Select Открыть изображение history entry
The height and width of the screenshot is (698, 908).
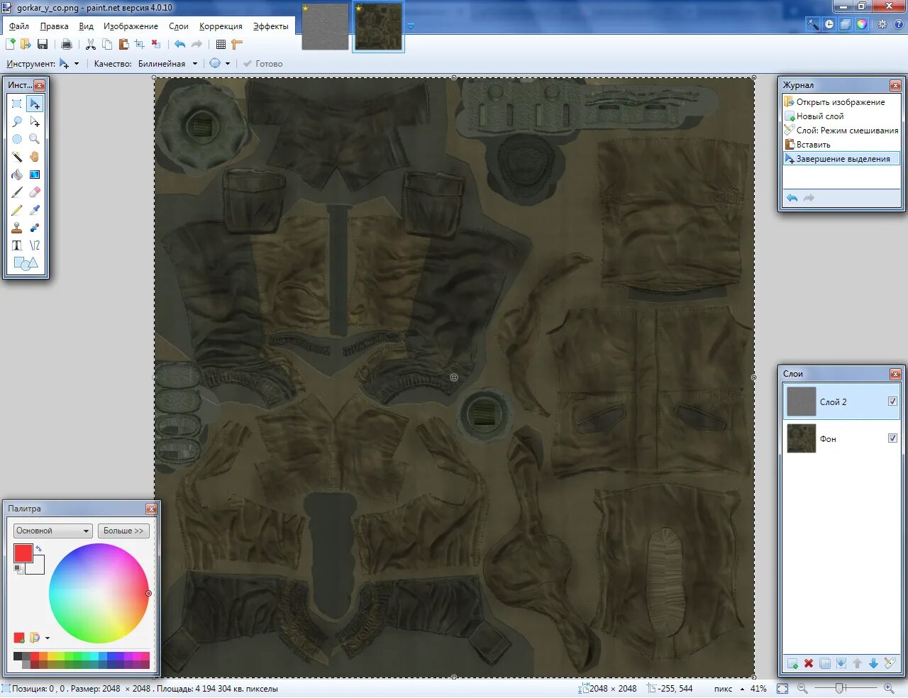pos(841,102)
